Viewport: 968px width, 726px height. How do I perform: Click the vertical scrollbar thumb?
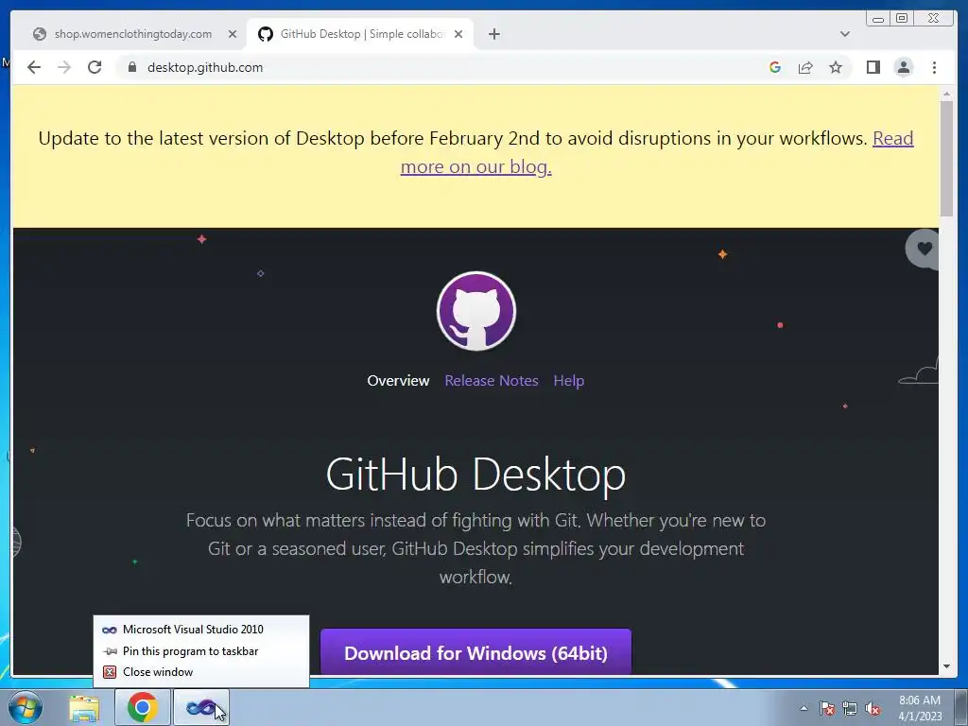pyautogui.click(x=946, y=159)
